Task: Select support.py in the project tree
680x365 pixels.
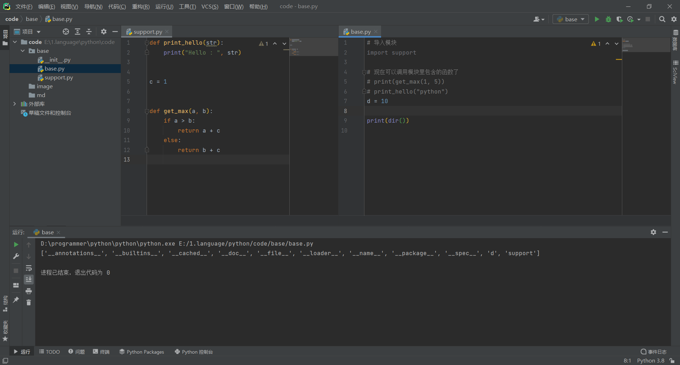Action: point(58,77)
